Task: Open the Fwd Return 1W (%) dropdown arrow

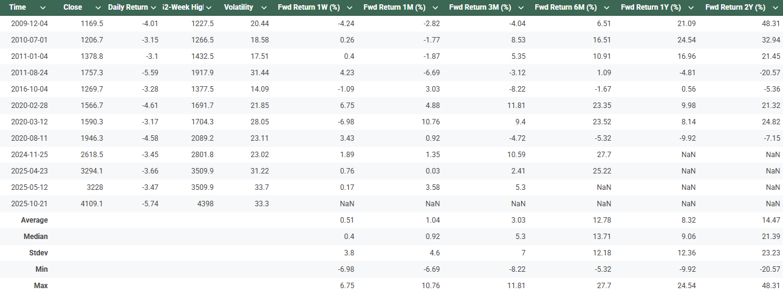Action: (349, 8)
